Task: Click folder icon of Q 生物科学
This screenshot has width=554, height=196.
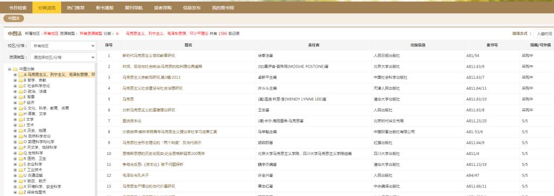Action: [21, 153]
